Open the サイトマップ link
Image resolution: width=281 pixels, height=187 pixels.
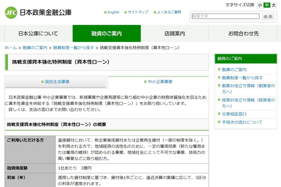138,12
